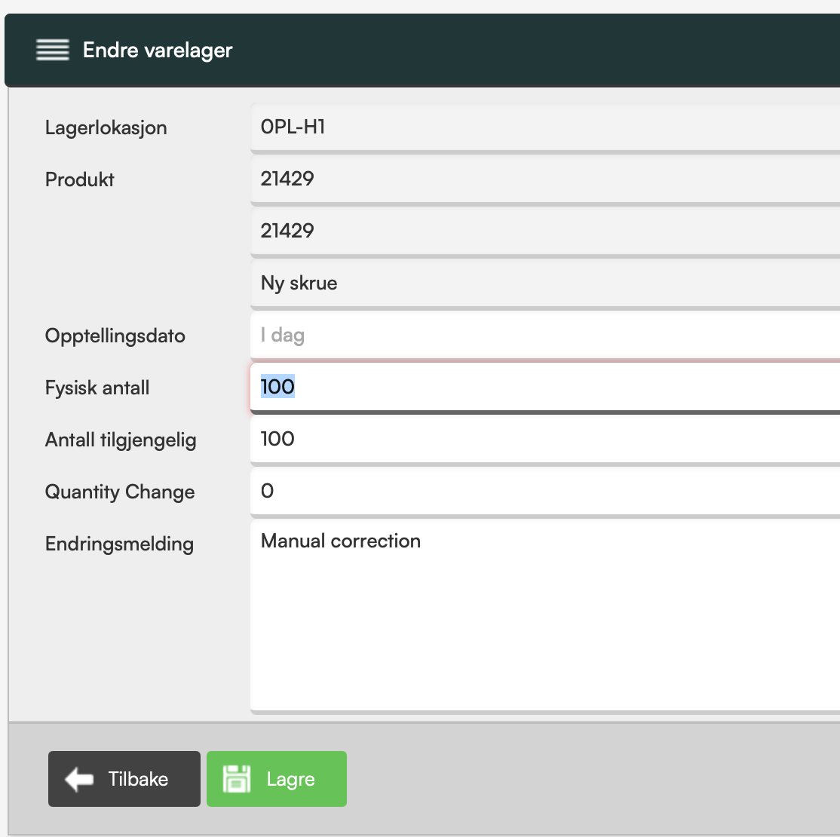
Task: Click the Ny skrue product name field
Action: click(544, 284)
